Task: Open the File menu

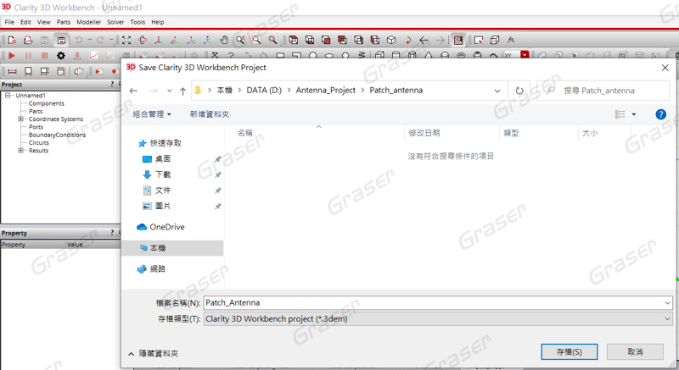Action: pos(9,22)
